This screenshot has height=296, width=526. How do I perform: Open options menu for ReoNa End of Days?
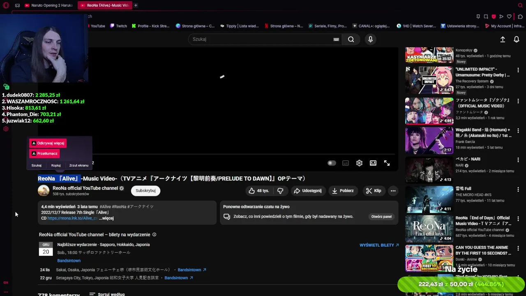pos(518,219)
